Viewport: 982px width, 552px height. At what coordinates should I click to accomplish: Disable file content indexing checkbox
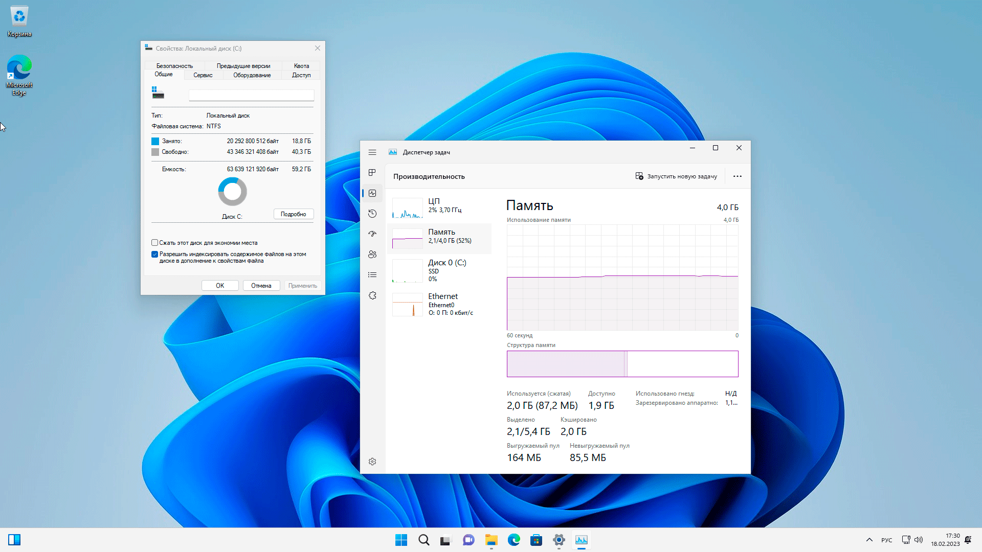pos(154,254)
